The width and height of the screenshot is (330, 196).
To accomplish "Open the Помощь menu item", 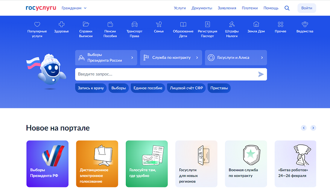I will (271, 8).
